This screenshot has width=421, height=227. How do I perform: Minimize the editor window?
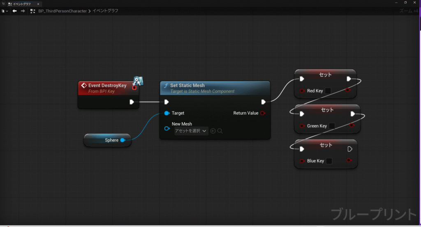click(x=396, y=2)
